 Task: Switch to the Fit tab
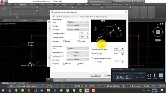pos(76,17)
